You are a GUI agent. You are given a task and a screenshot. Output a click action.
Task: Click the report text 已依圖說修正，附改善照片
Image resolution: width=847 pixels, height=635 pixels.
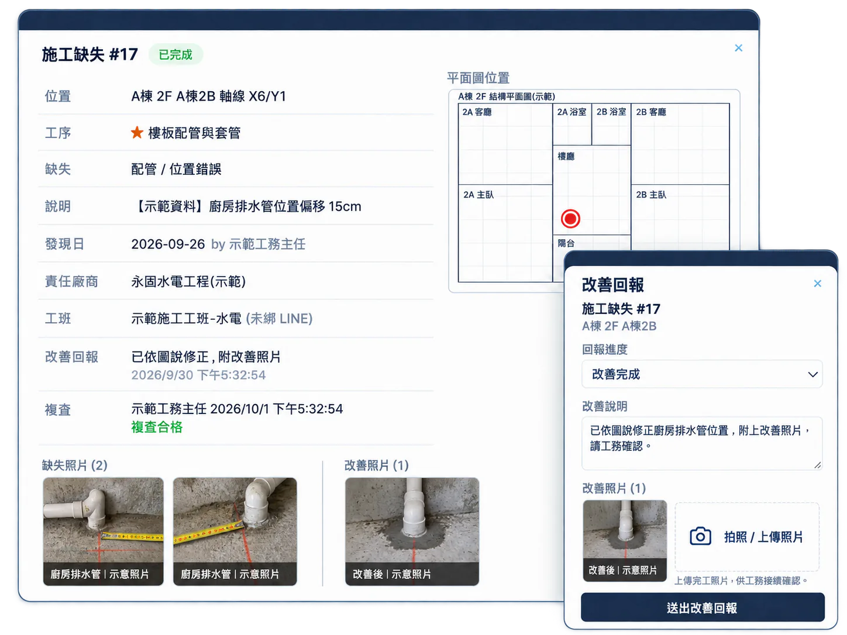point(206,357)
